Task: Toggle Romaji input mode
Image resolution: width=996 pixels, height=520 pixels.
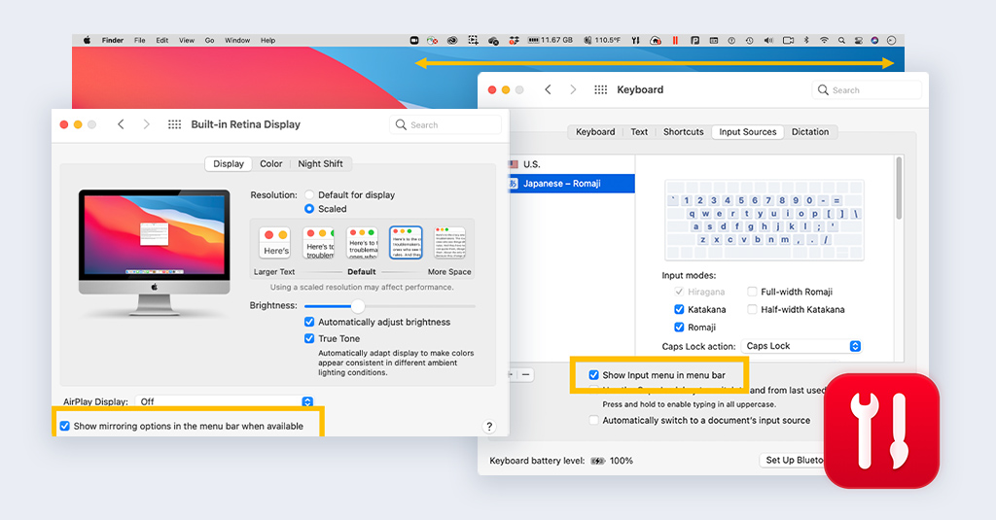Action: (x=679, y=327)
